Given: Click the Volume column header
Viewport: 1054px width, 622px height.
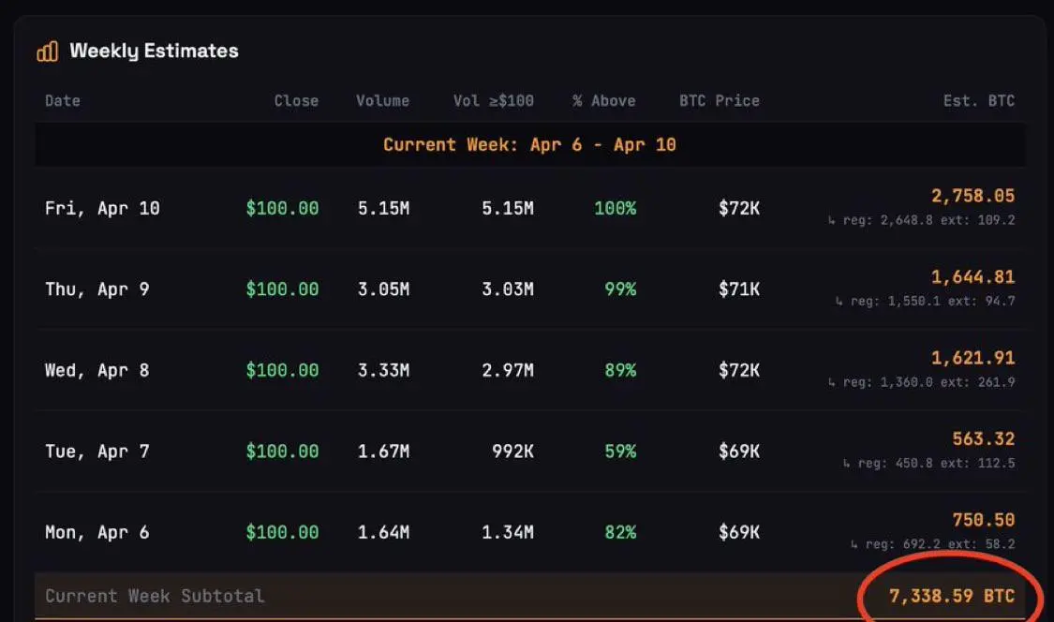Looking at the screenshot, I should coord(382,100).
